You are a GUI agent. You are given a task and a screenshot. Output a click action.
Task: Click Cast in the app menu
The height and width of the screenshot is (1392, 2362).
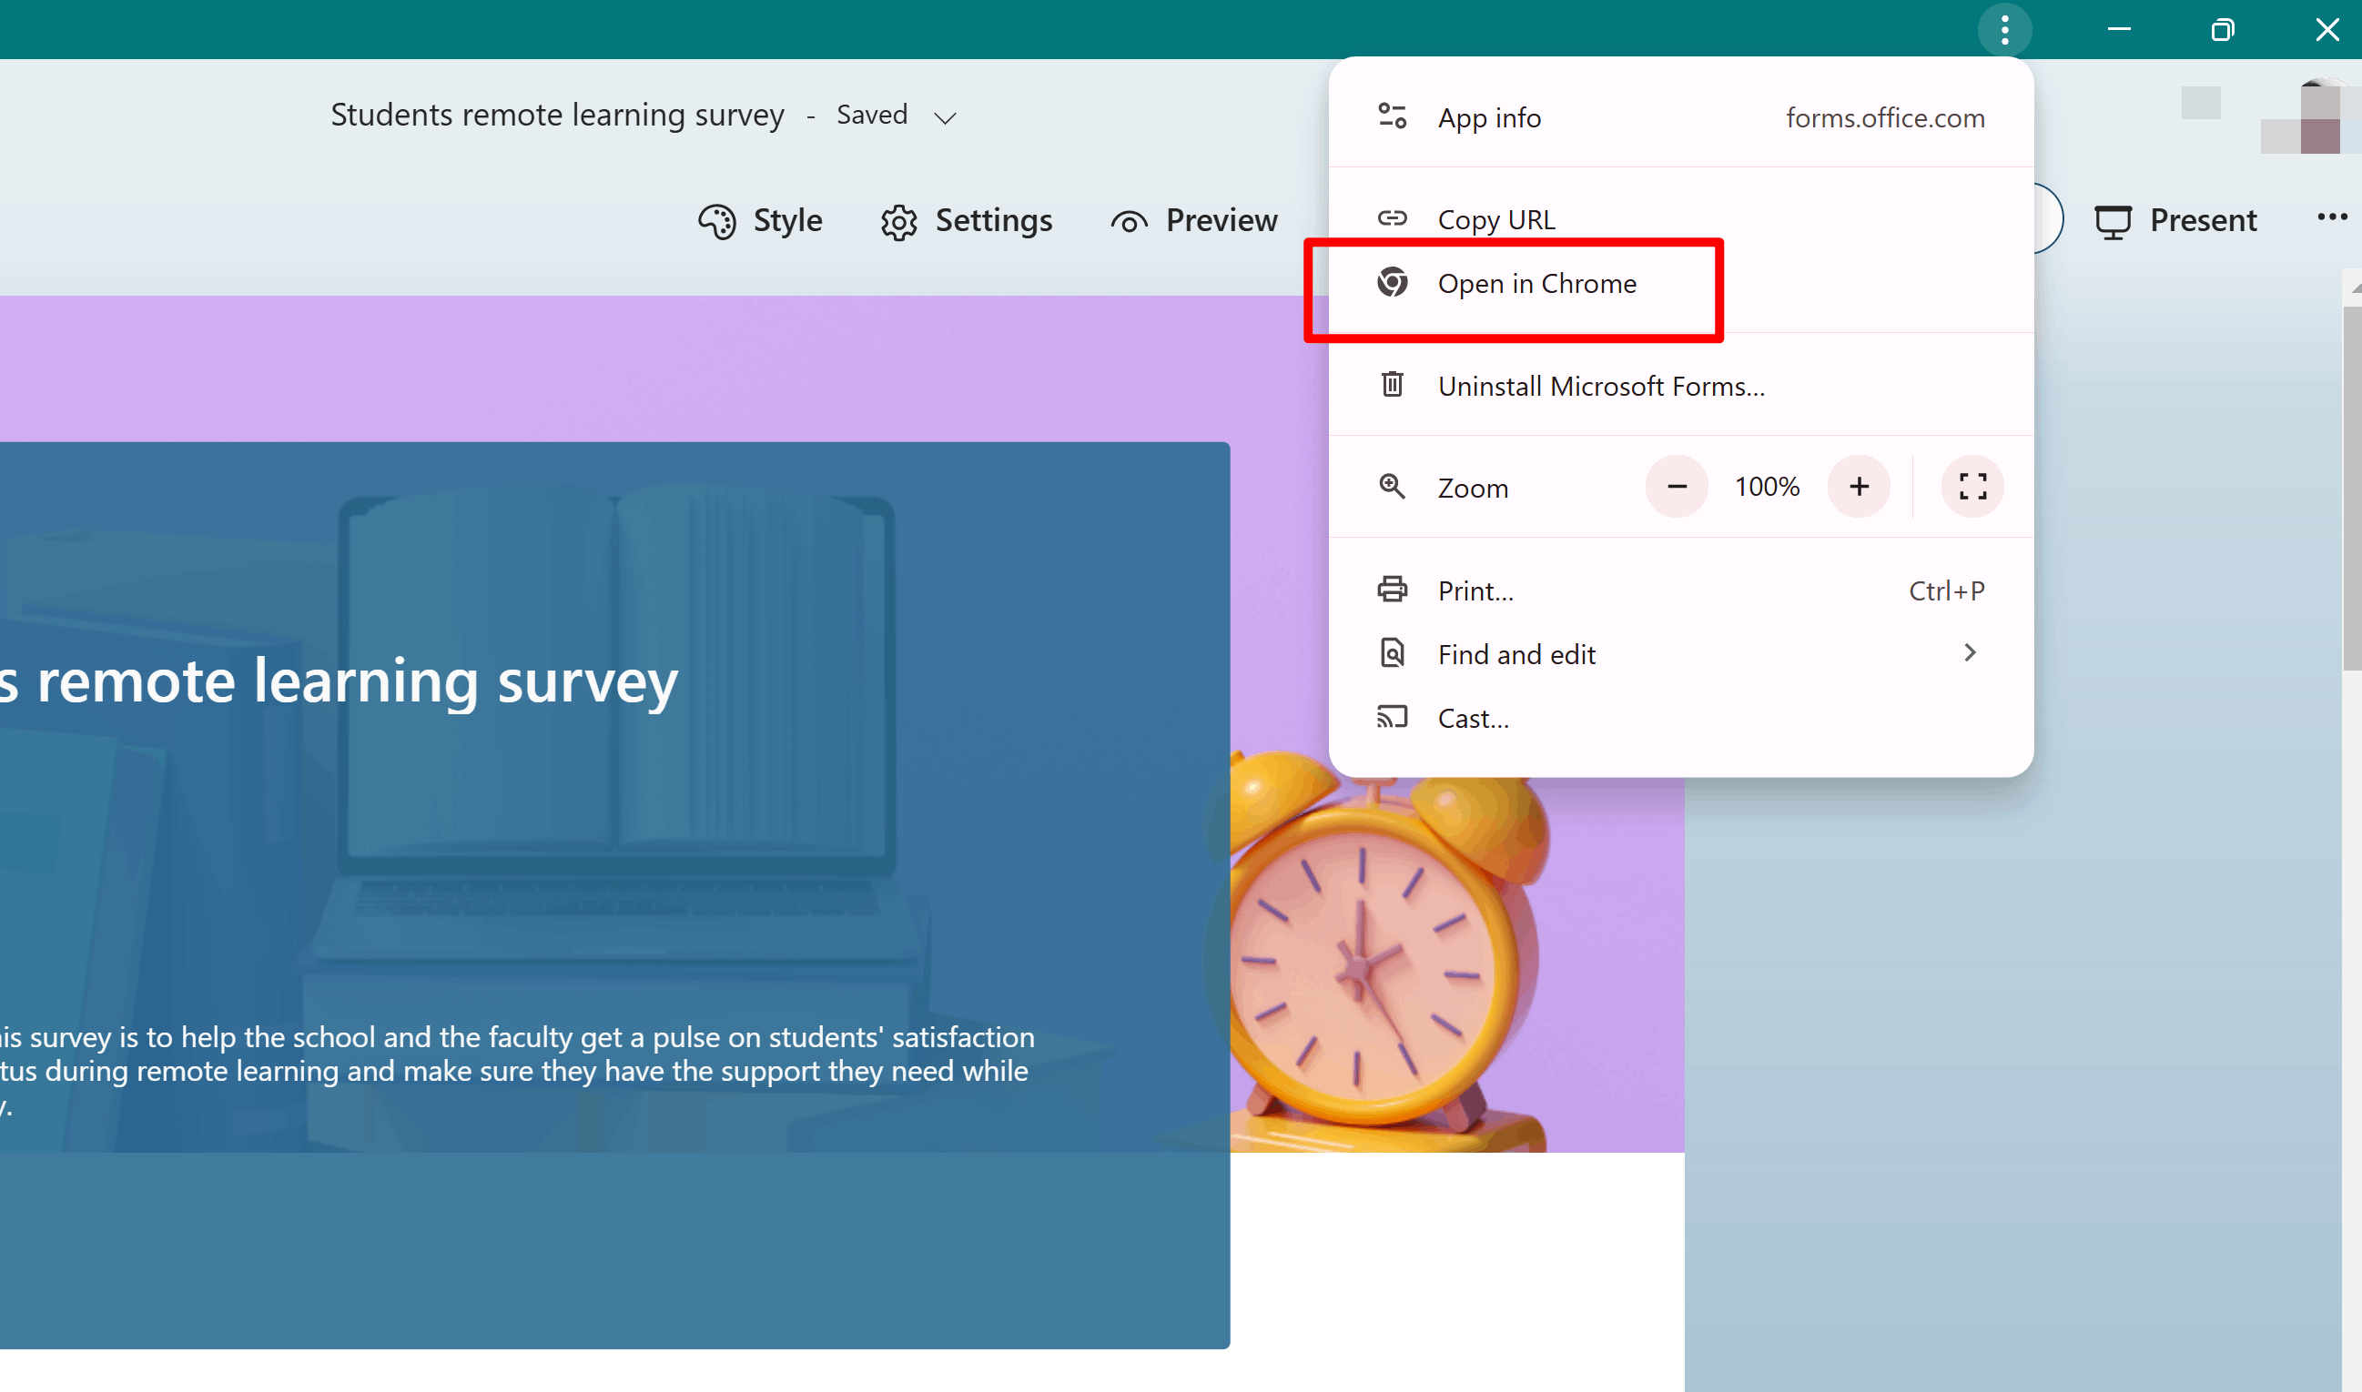1473,718
